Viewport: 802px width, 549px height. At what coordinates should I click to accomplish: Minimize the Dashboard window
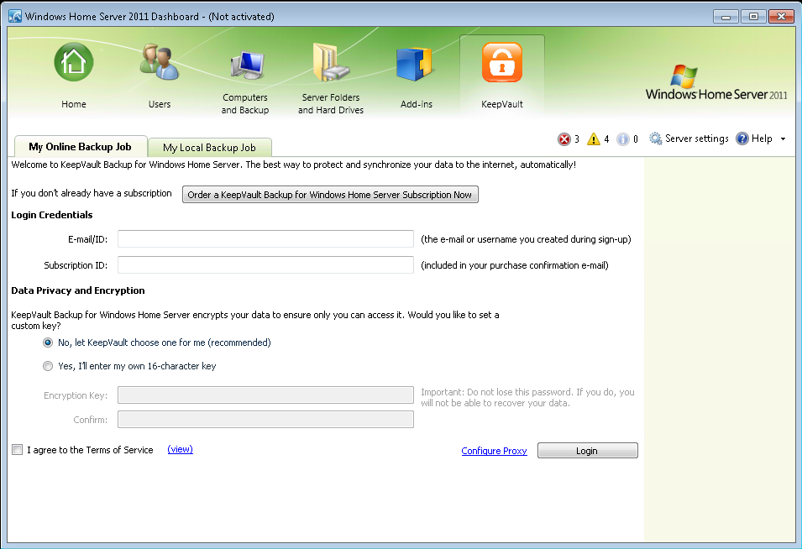[726, 17]
